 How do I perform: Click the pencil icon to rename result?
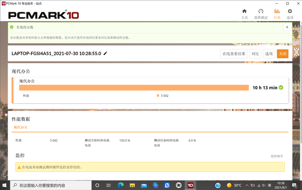click(105, 53)
